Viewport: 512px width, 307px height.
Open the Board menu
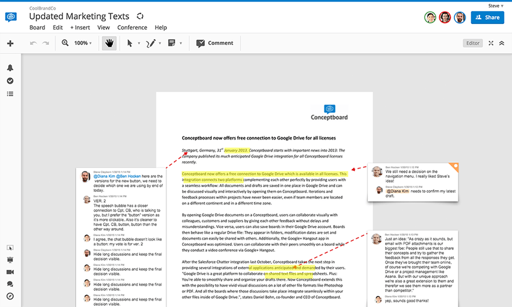click(x=37, y=27)
